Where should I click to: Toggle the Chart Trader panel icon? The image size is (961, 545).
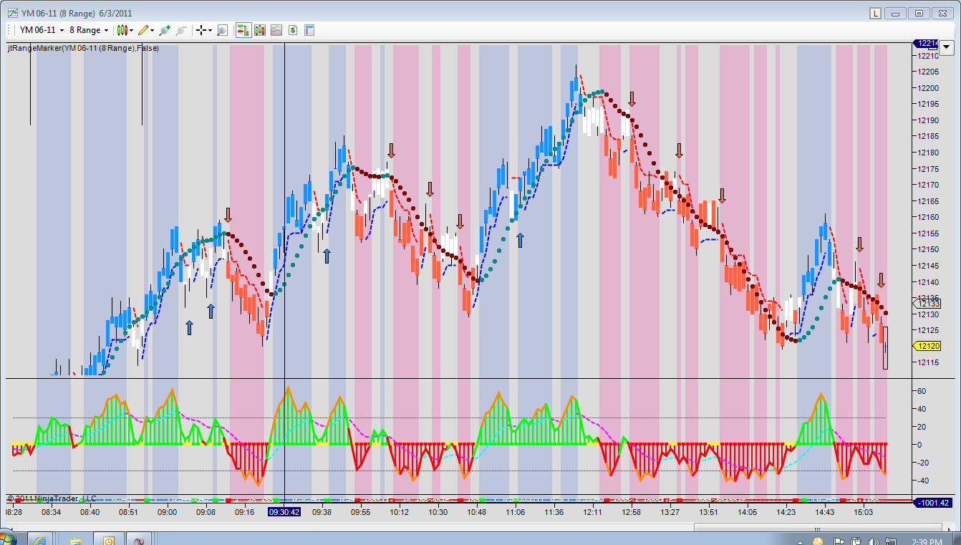click(243, 30)
